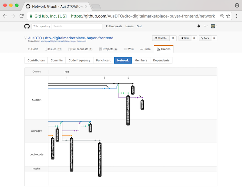Bookmark page with star icon
Screen dimensions: 242x190
[x=228, y=16]
